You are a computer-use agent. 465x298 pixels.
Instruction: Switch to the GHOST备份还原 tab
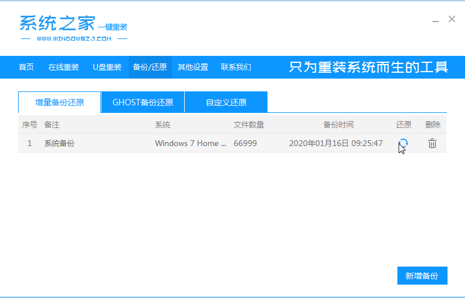pyautogui.click(x=143, y=102)
